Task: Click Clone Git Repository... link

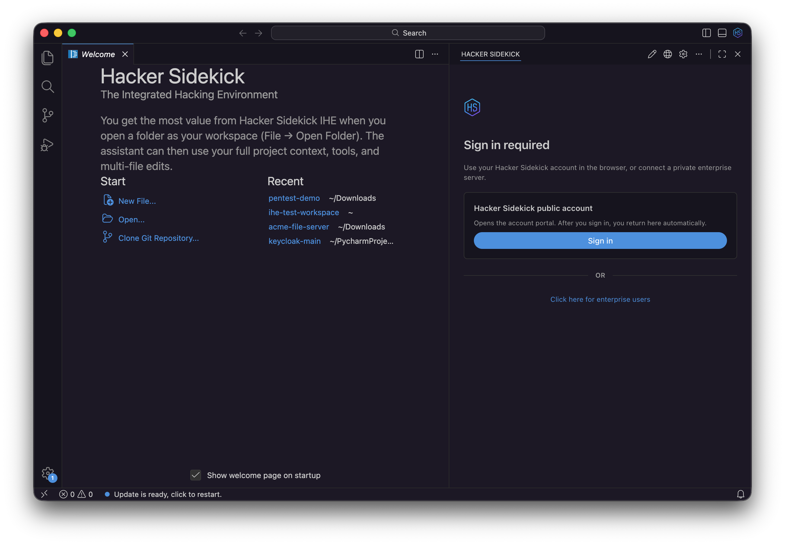Action: tap(158, 238)
